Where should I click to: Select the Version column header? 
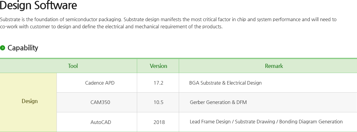click(x=158, y=66)
